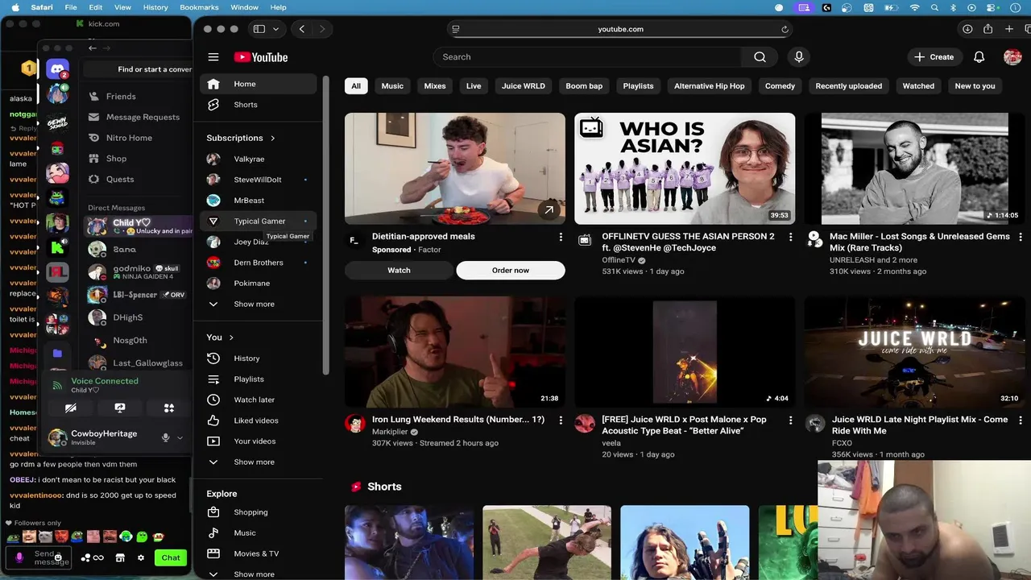Open Discord microphone options dropdown arrow

(x=180, y=437)
